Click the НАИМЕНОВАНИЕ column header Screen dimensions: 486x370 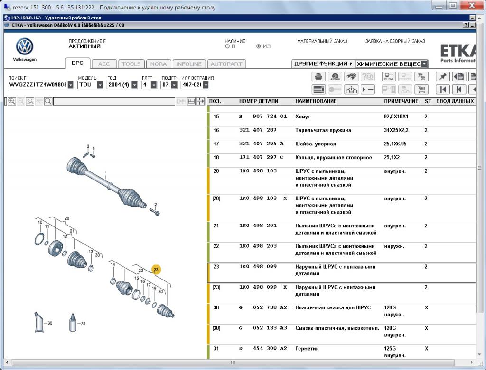click(x=316, y=101)
